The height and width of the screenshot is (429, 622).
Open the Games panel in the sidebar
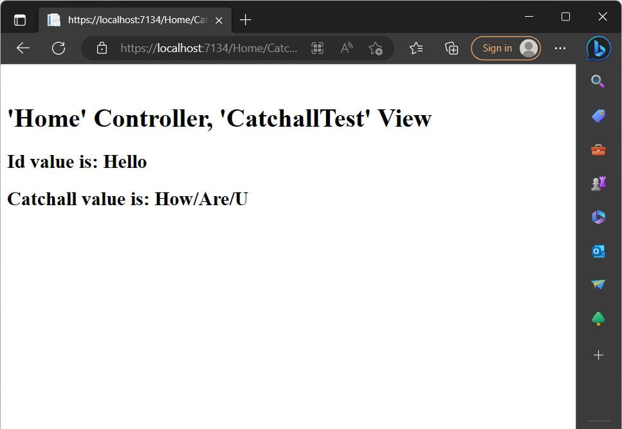pyautogui.click(x=598, y=183)
